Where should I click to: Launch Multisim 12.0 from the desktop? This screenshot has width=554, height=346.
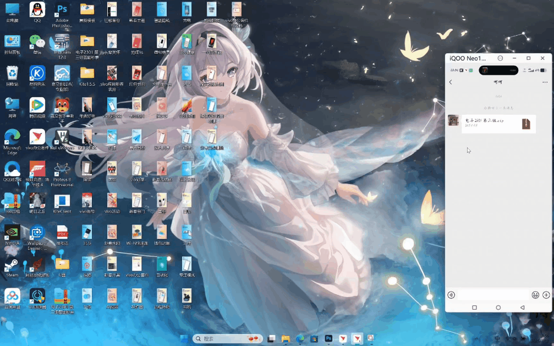click(62, 42)
